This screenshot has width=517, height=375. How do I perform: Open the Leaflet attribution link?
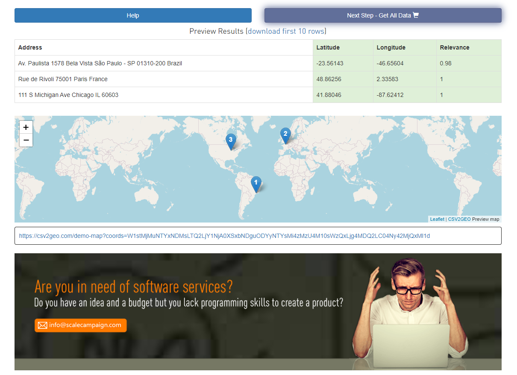[x=437, y=219]
